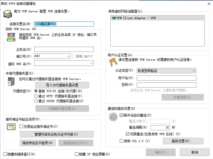The height and width of the screenshot is (159, 213).
Task: Select 通过 SOCKS 代理服务器连接 radio button
Action: pos(36,101)
